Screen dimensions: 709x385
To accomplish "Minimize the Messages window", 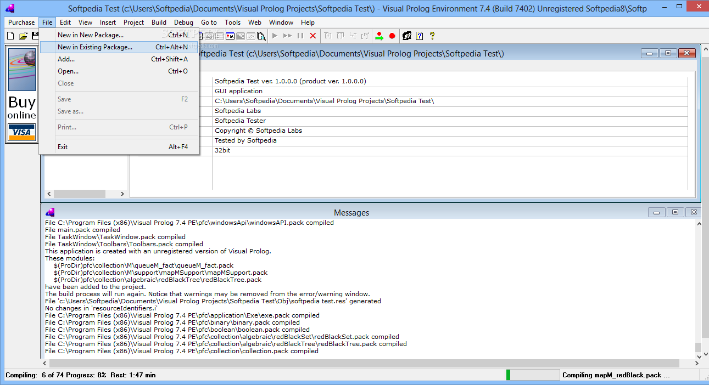I will 656,212.
